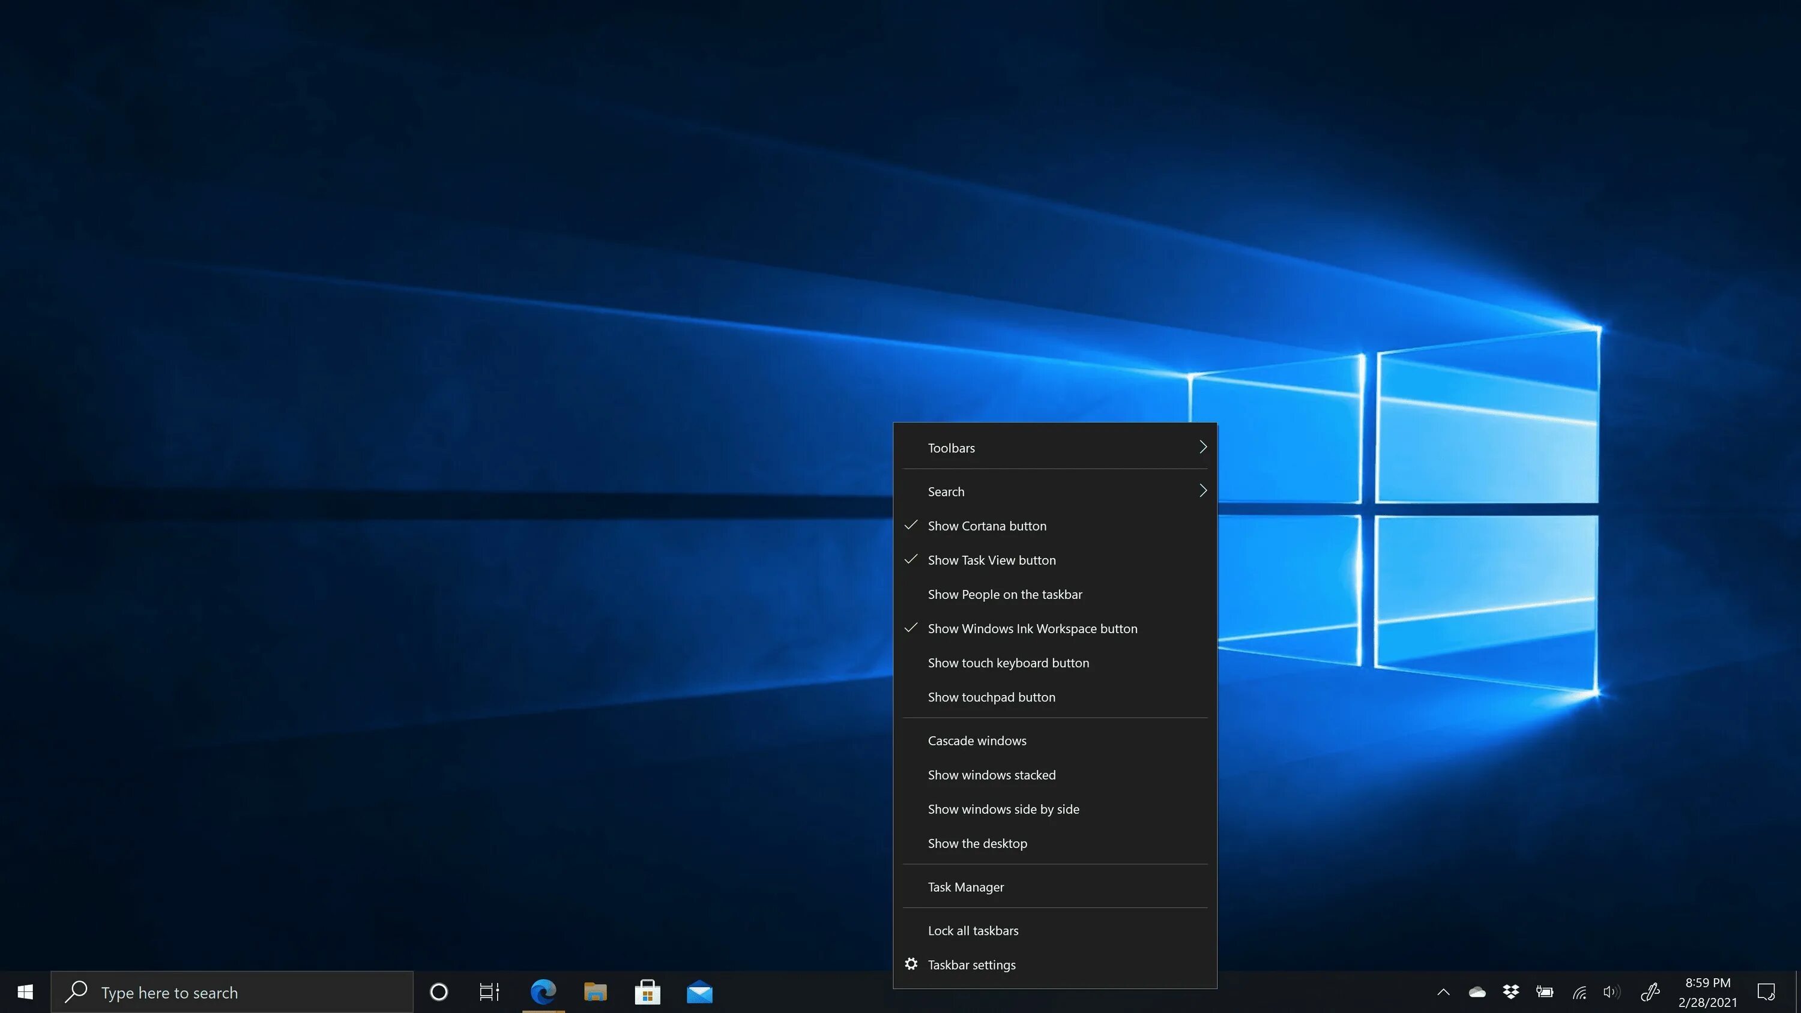Launch Microsoft Edge from the taskbar
1801x1013 pixels.
click(543, 992)
